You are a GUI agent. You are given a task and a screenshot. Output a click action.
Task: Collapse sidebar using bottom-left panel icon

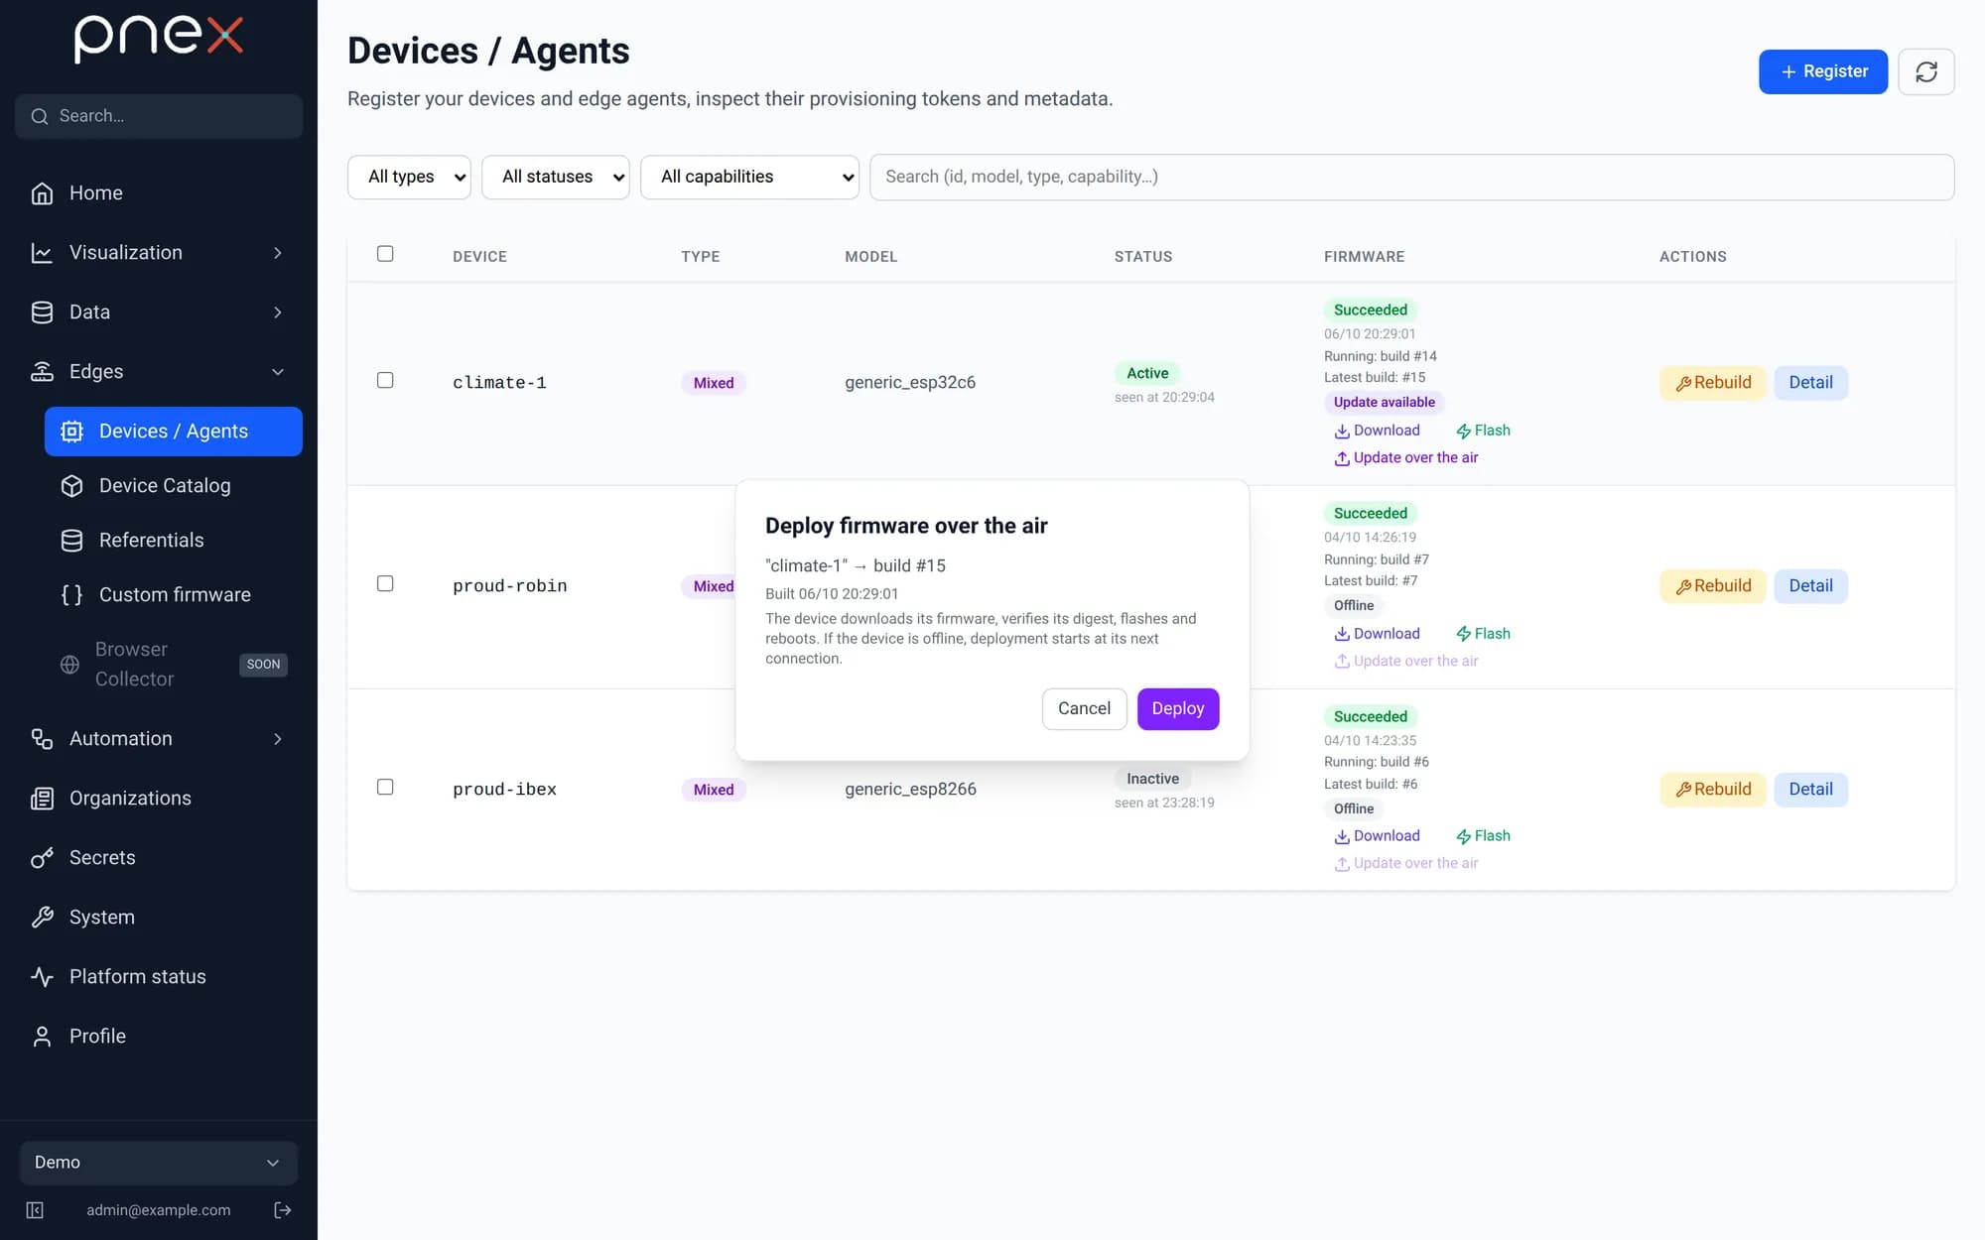click(35, 1209)
